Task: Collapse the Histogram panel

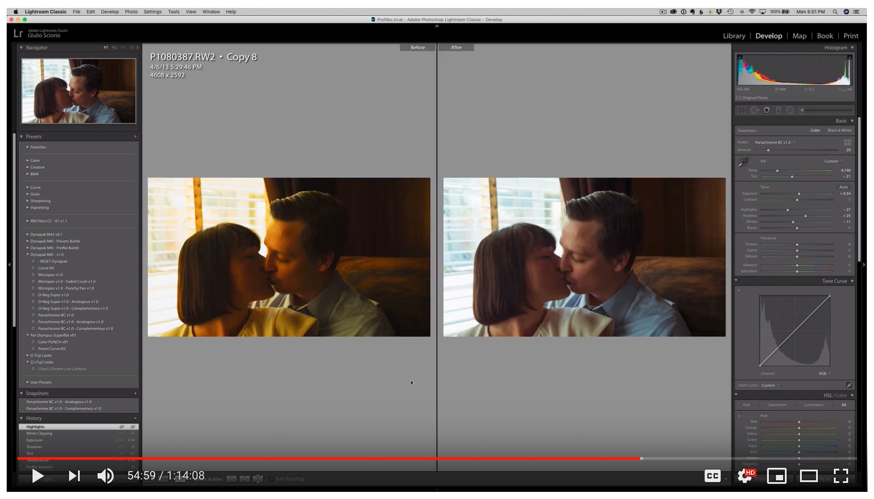Action: point(852,48)
